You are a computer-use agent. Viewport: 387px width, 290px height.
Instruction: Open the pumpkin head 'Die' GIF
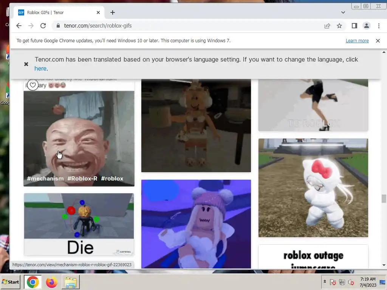click(x=79, y=224)
